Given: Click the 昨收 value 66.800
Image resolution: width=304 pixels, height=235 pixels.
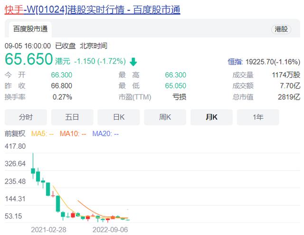Looking at the screenshot, I should [61, 86].
